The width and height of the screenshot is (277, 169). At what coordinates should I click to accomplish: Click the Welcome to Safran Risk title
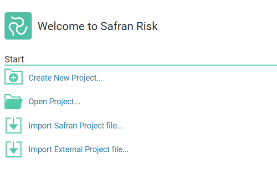97,26
